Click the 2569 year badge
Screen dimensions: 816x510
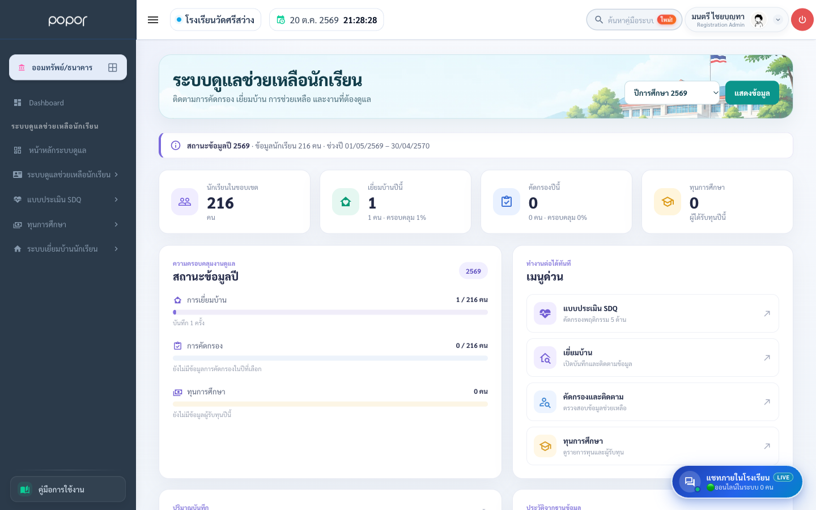point(473,271)
